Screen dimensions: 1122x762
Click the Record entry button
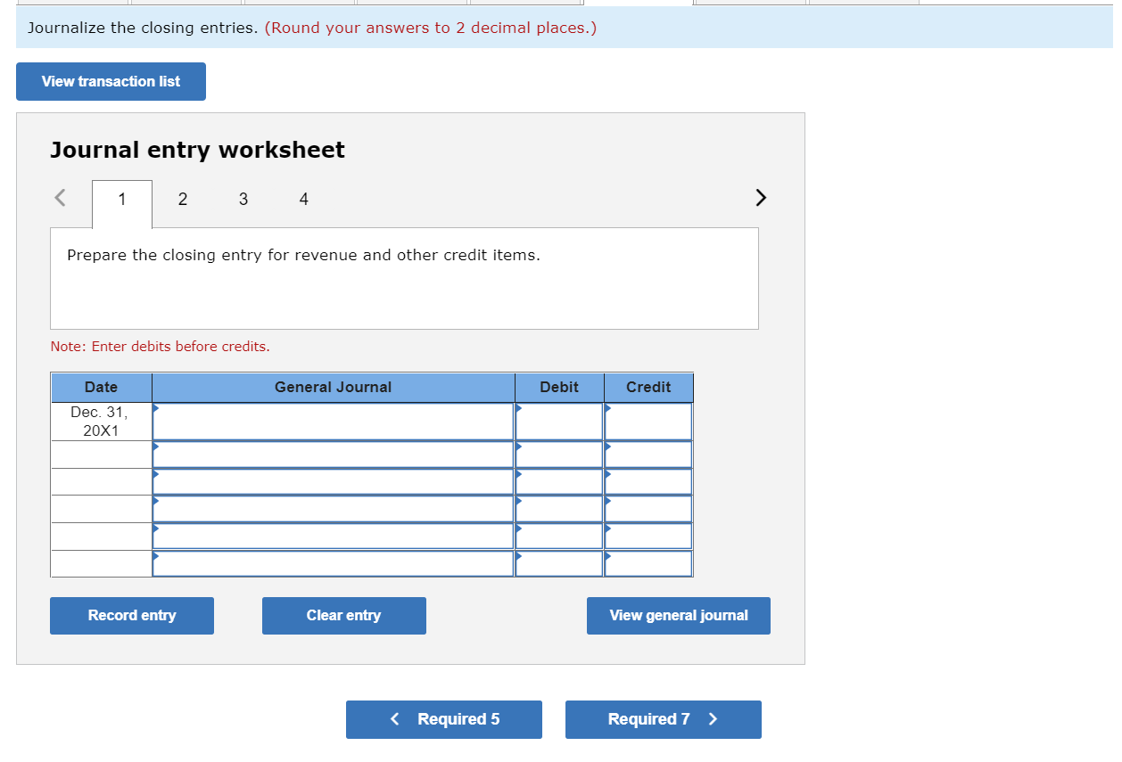pyautogui.click(x=131, y=615)
